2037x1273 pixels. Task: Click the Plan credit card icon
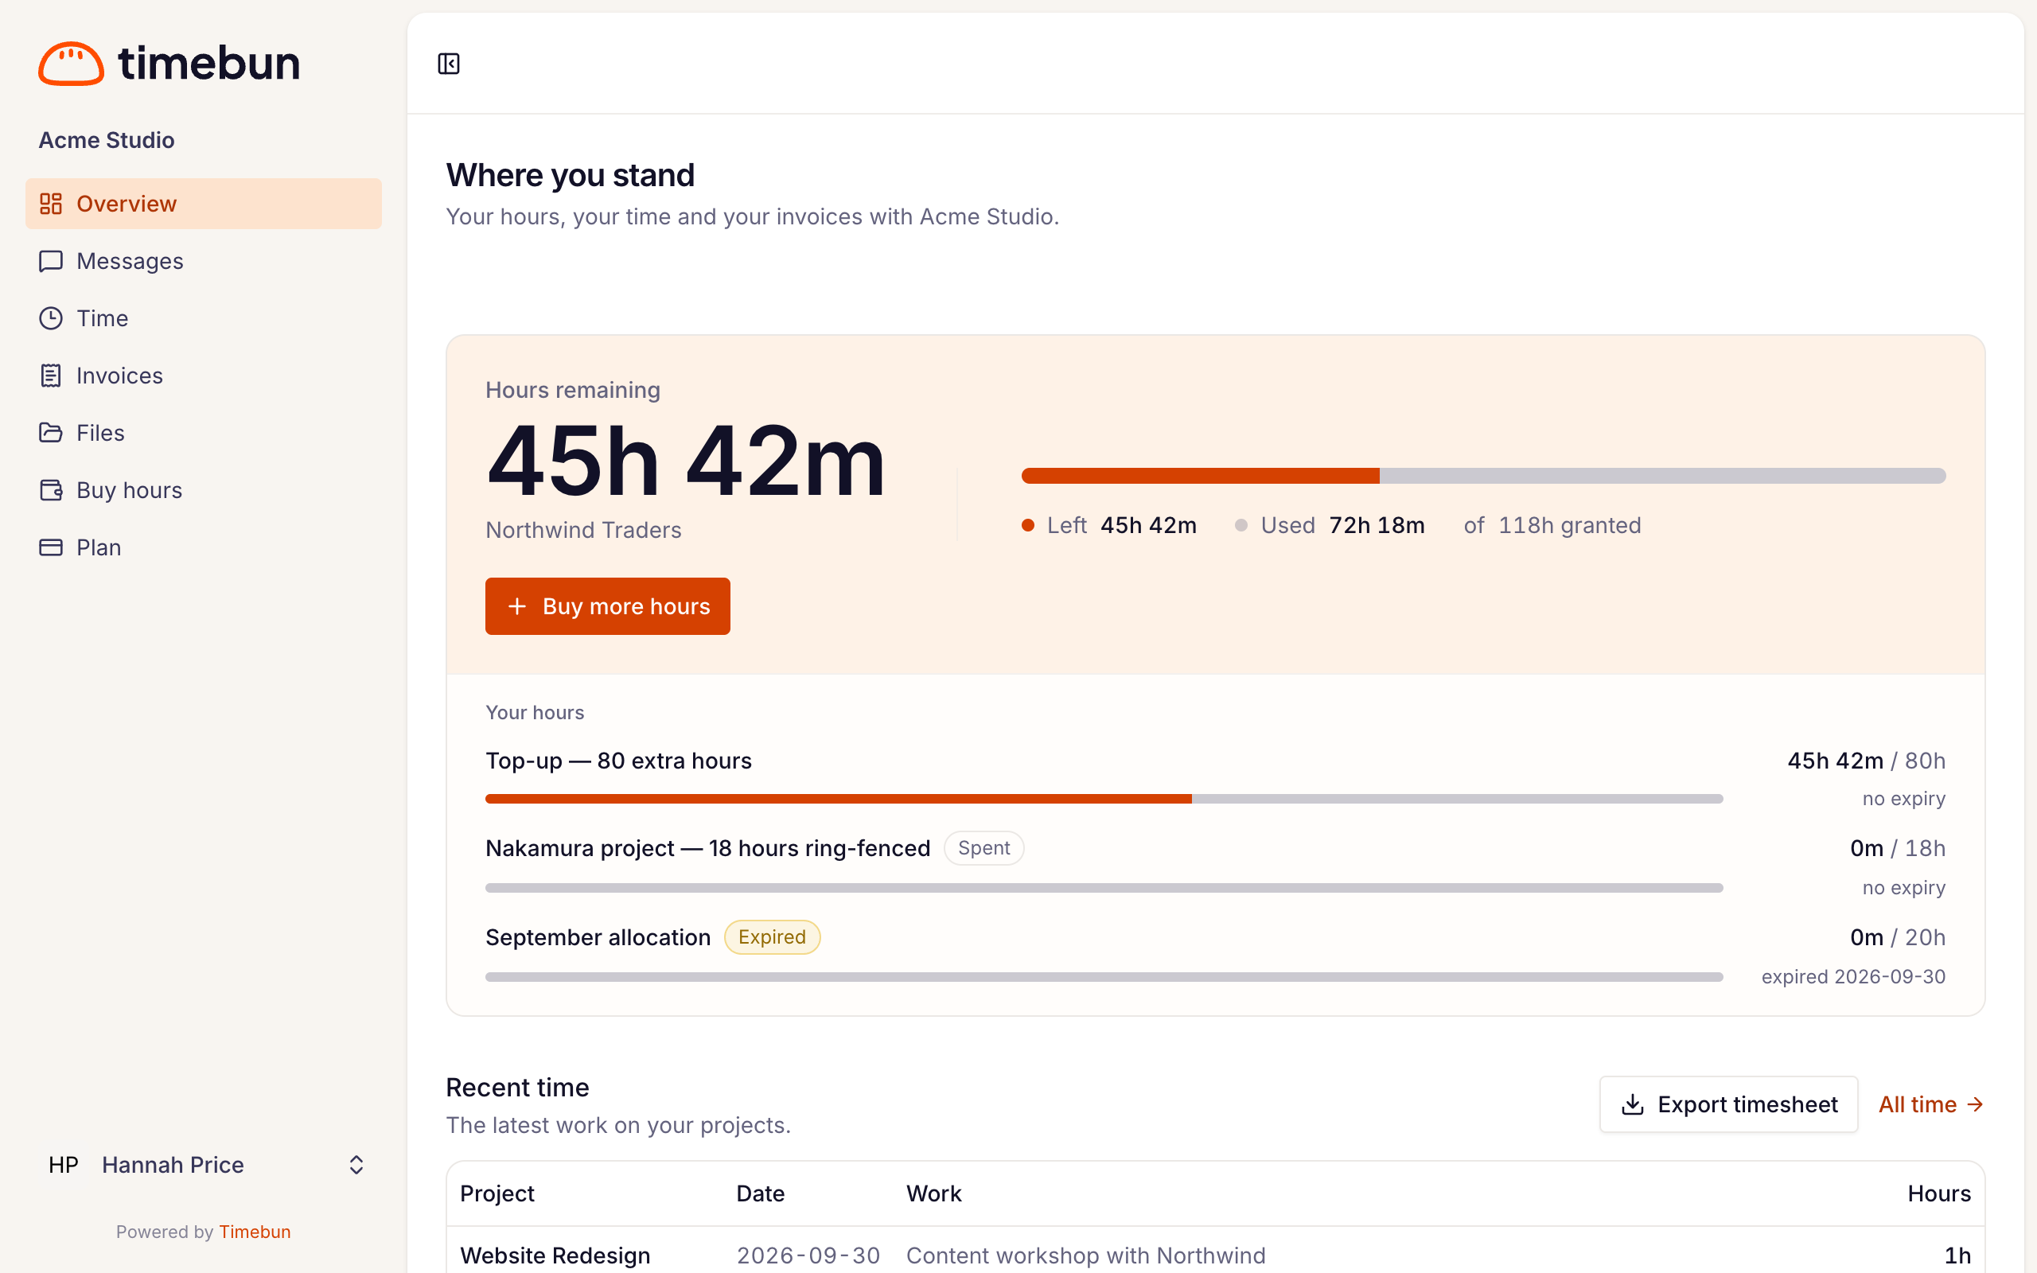(x=50, y=547)
